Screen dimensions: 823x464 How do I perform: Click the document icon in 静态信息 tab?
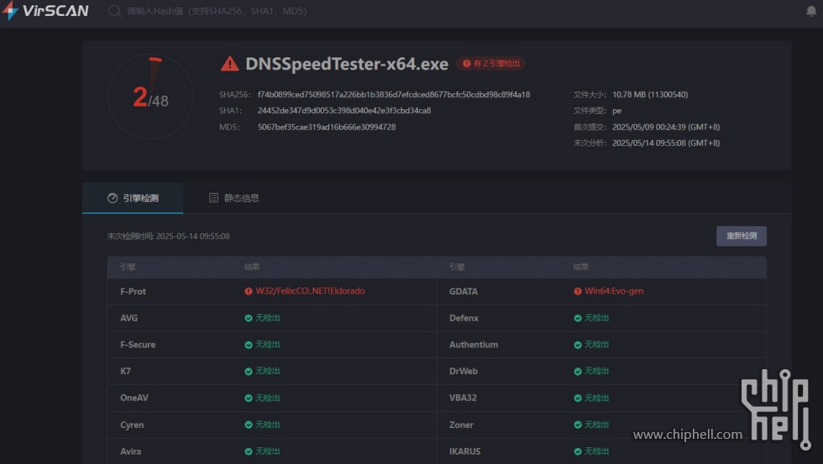pyautogui.click(x=213, y=198)
